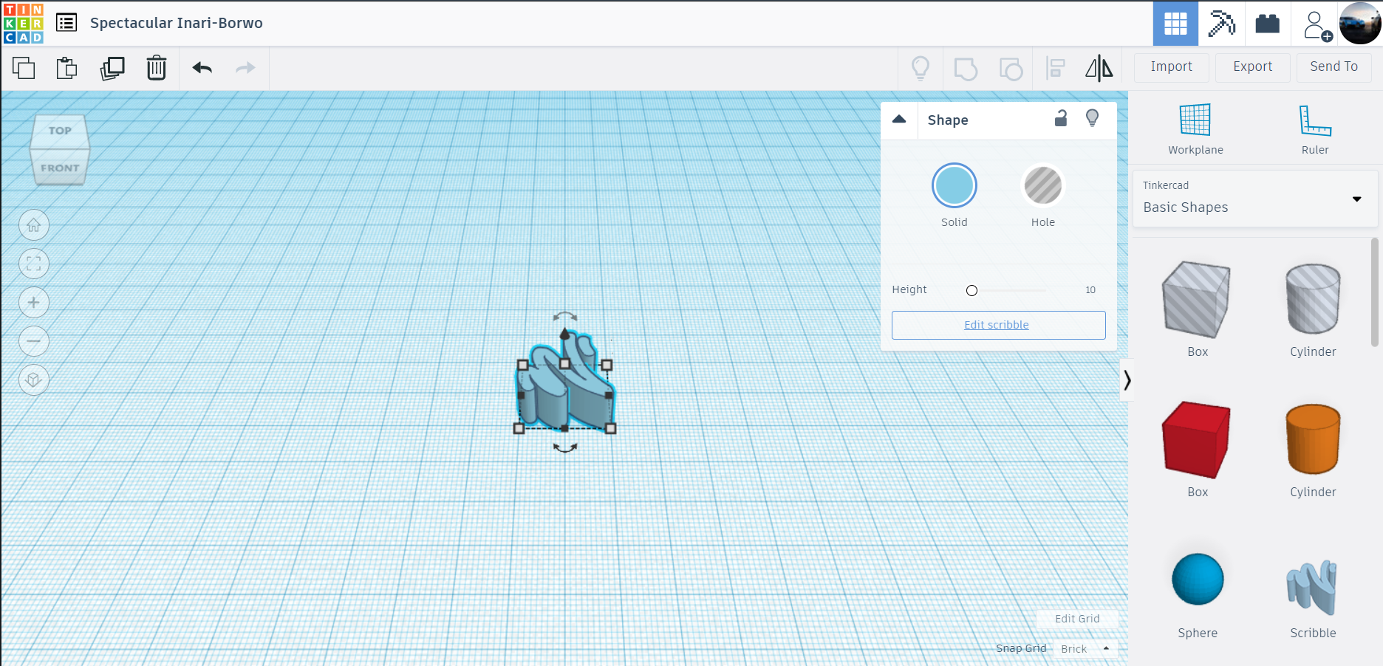The image size is (1383, 666).
Task: Switch to orthographic view cube icon
Action: pyautogui.click(x=34, y=380)
